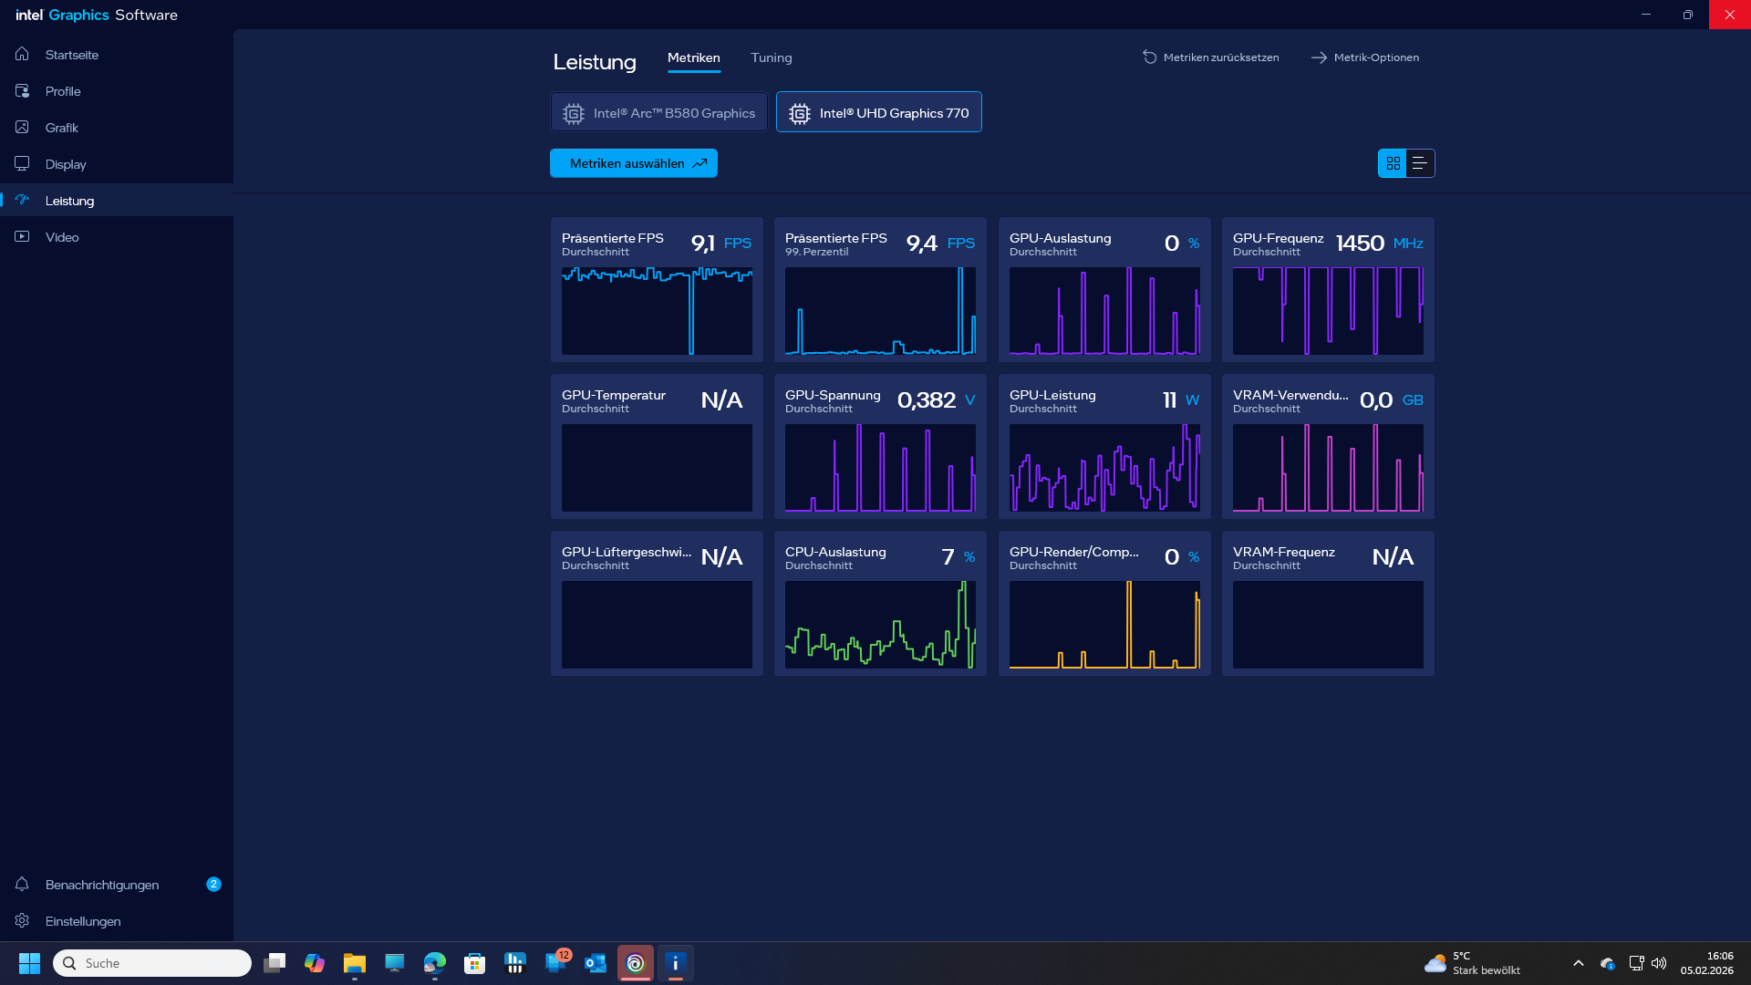Show hidden system tray icons chevron
This screenshot has height=985, width=1751.
(x=1579, y=963)
